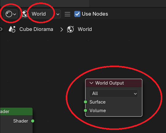166x133 pixels.
Task: Open the shader type dropdown with sphere icon
Action: [10, 14]
